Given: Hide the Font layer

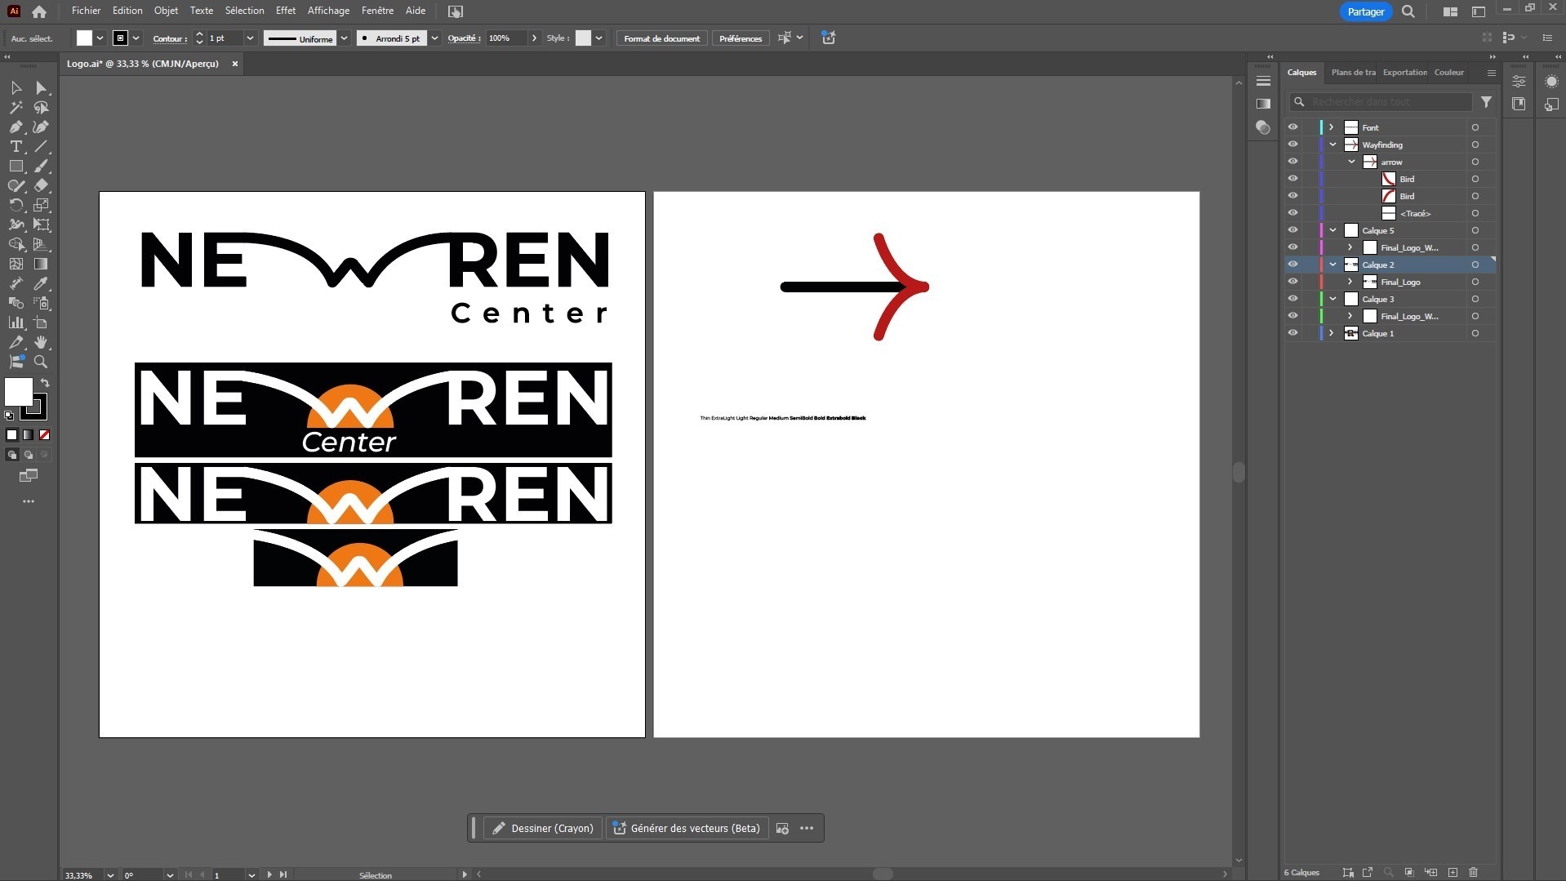Looking at the screenshot, I should 1292,127.
